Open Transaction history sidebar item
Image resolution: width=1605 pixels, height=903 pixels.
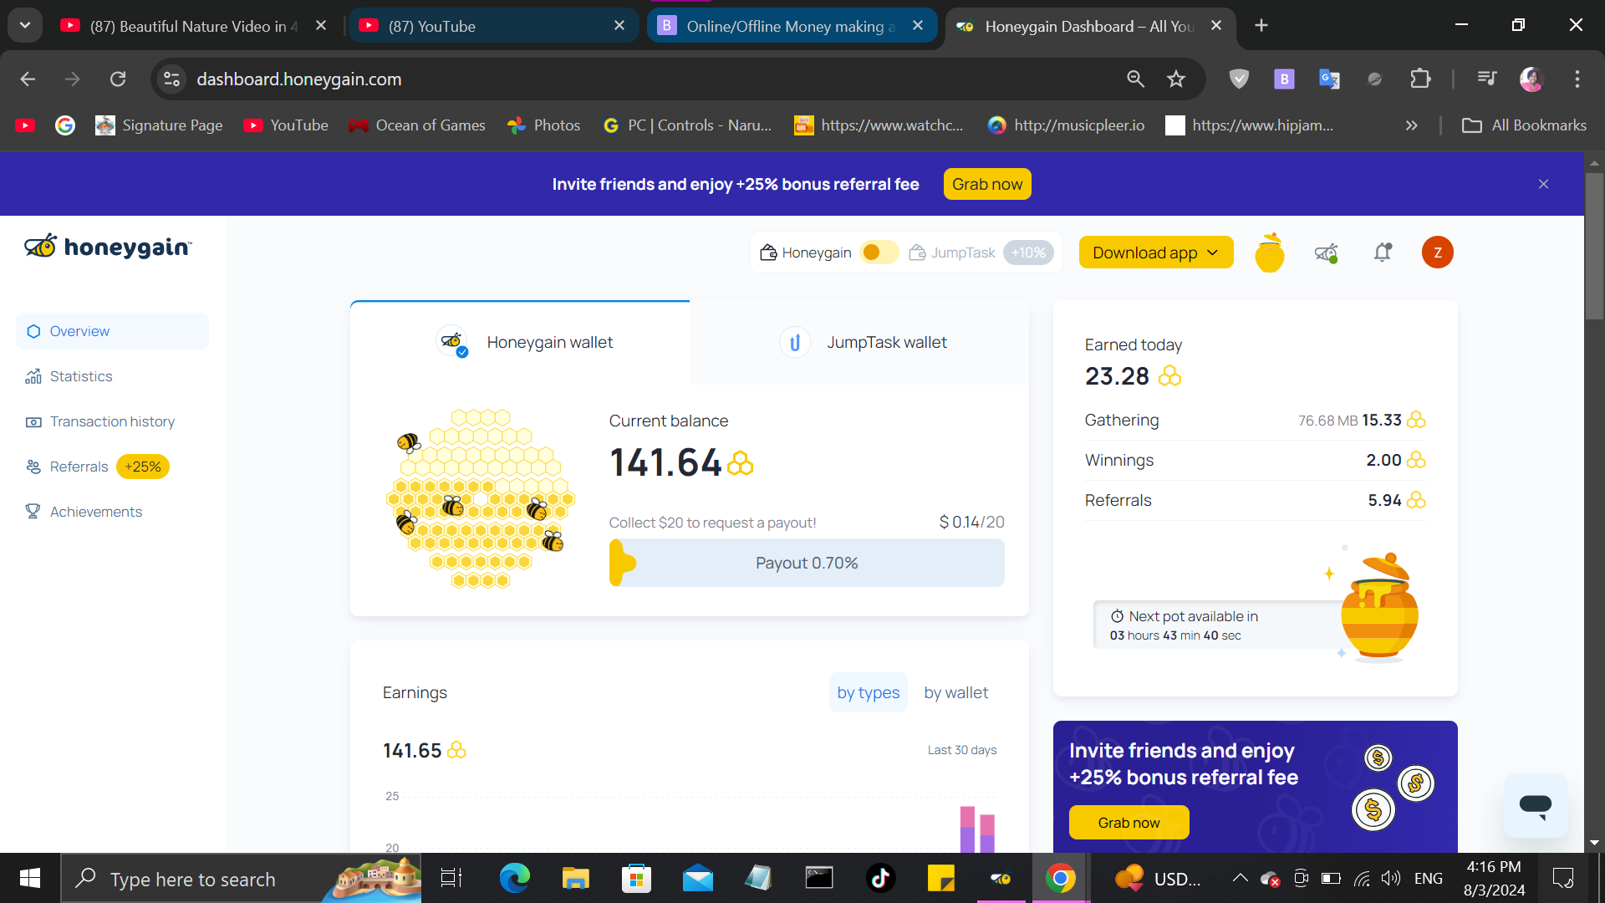(112, 421)
